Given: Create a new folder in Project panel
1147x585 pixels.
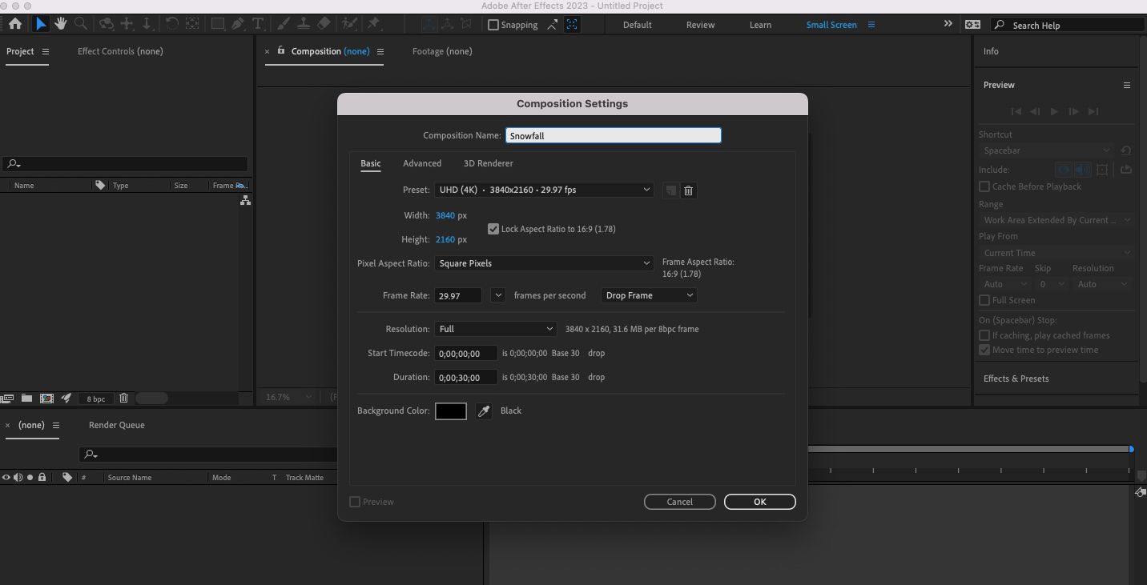Looking at the screenshot, I should [x=26, y=399].
